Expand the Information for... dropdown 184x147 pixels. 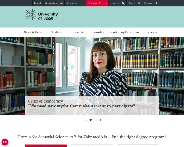[97, 3]
